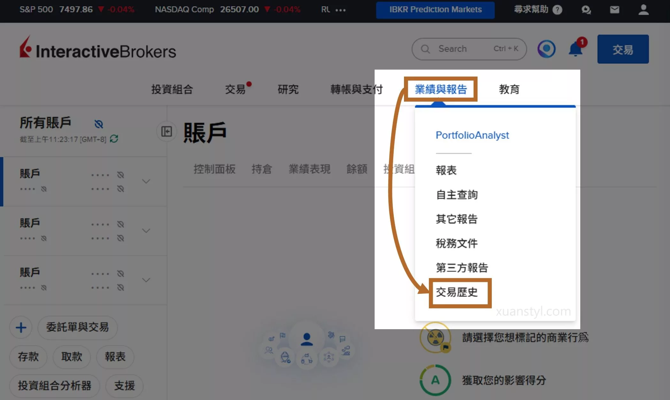Open the 投資組合 navigation menu
670x400 pixels.
coord(172,89)
